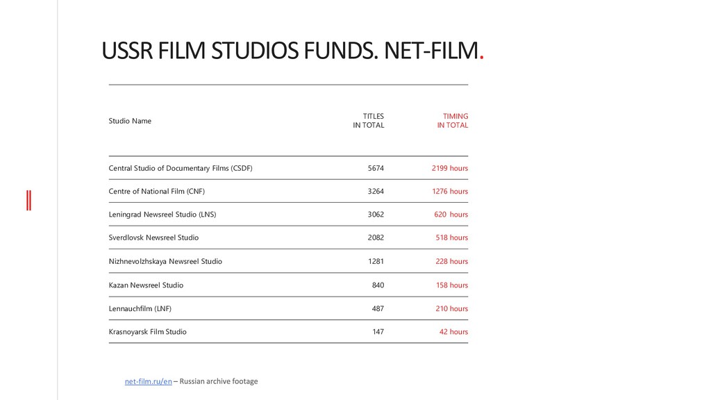Select the Centre of National Film row
The image size is (711, 400).
point(288,192)
